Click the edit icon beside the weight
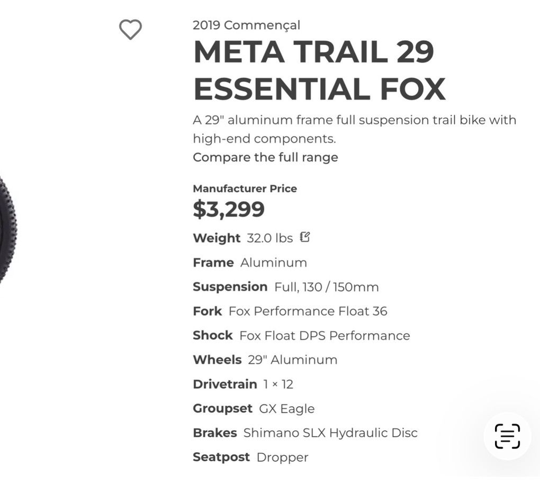 [x=304, y=237]
